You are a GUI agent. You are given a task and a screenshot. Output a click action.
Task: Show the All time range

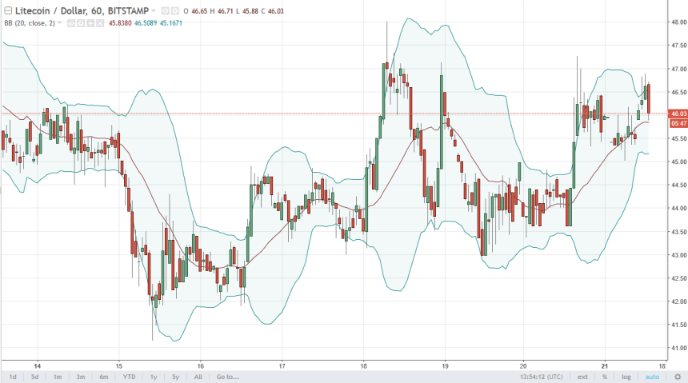coord(198,377)
